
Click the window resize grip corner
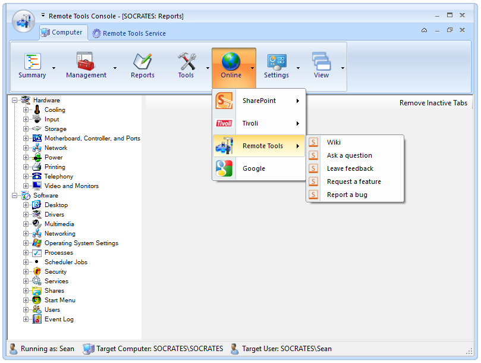469,351
